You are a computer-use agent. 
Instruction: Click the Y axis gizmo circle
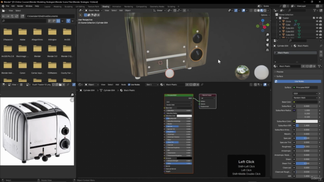pos(268,25)
